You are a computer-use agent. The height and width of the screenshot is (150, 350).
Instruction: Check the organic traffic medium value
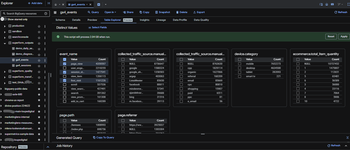click(x=181, y=72)
